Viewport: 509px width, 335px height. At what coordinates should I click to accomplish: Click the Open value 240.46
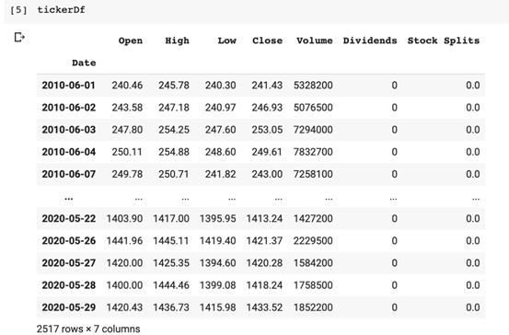tap(127, 86)
